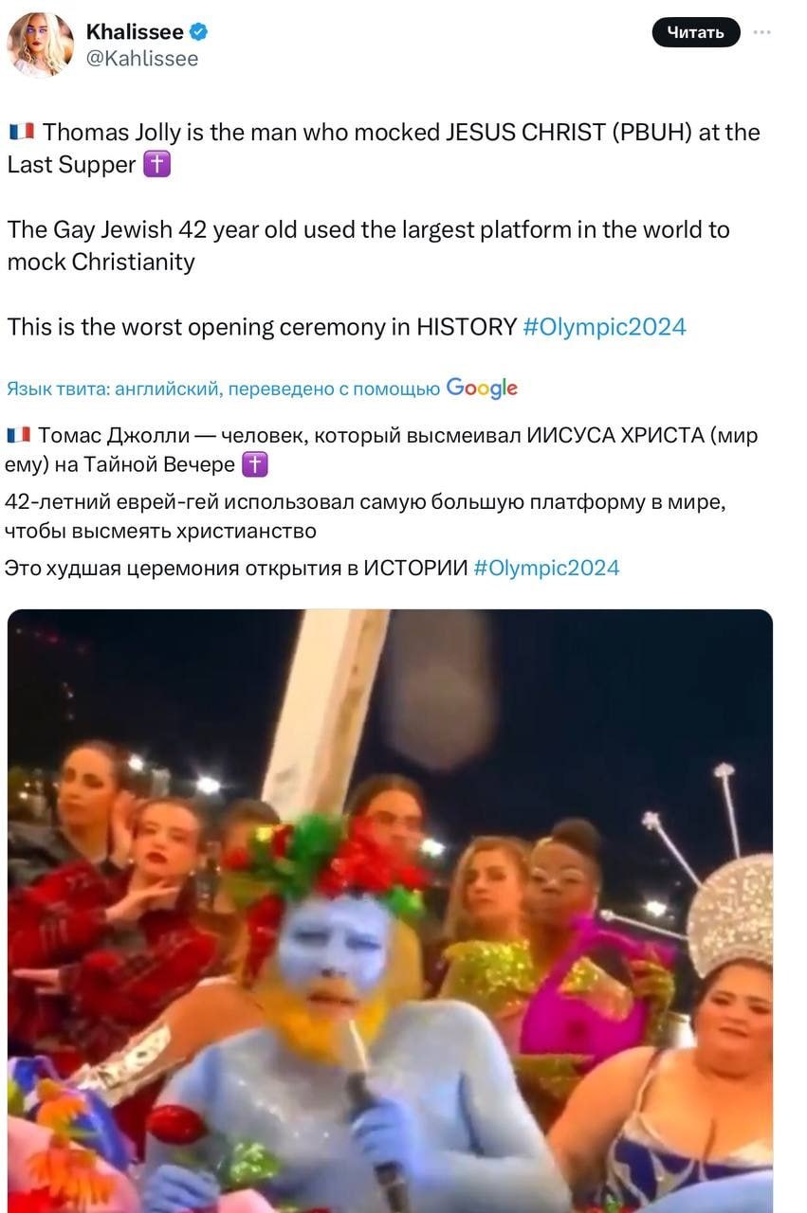Viewport: 807px width, 1213px height.
Task: Open #Olympic2024 hashtag in Russian translation
Action: point(546,568)
